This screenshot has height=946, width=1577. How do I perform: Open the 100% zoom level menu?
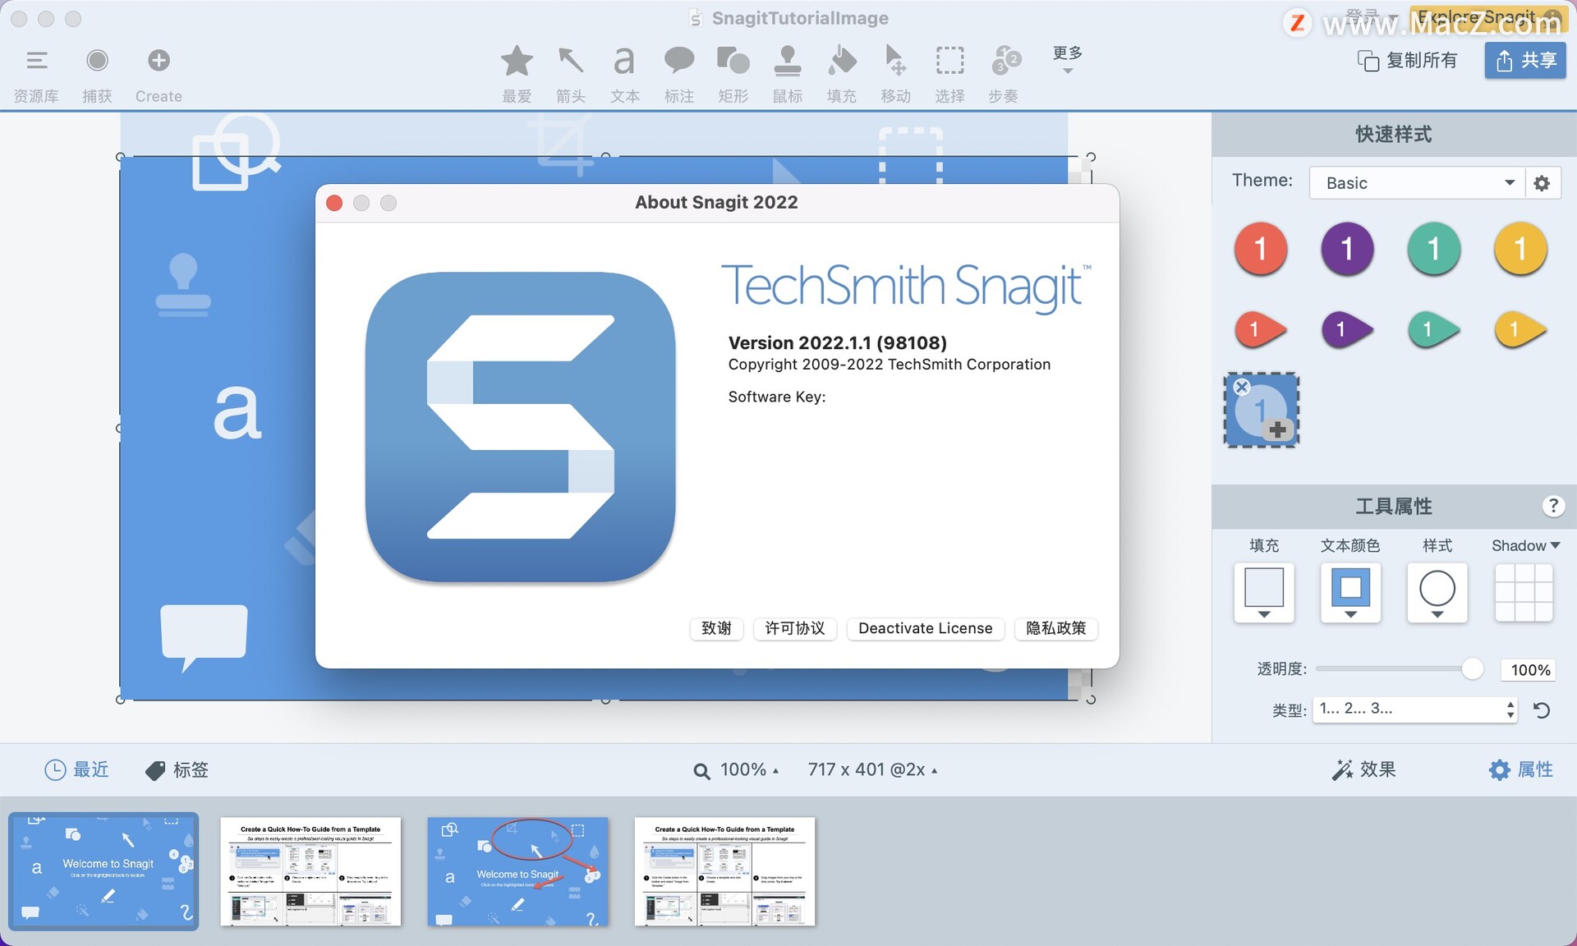(x=737, y=769)
